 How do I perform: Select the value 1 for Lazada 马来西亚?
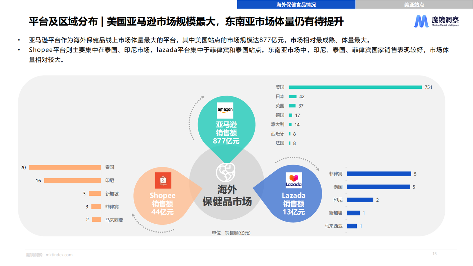(361, 226)
